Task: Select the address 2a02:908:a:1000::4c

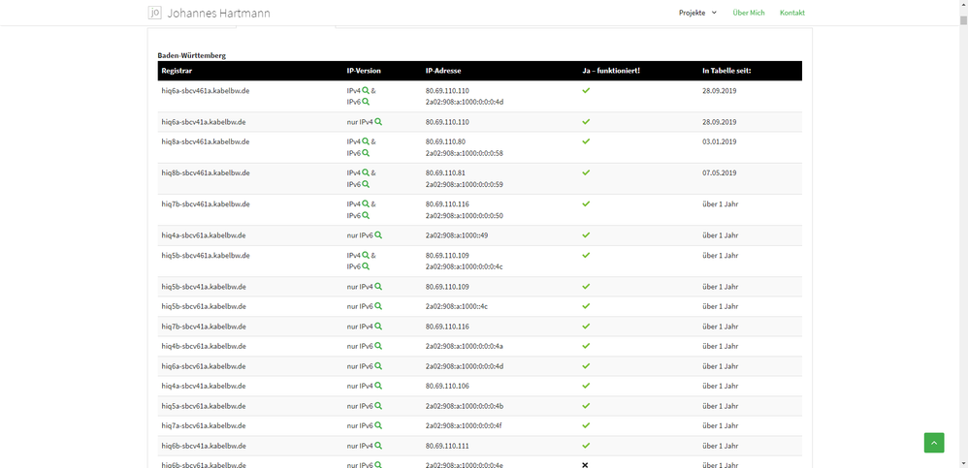Action: click(457, 306)
